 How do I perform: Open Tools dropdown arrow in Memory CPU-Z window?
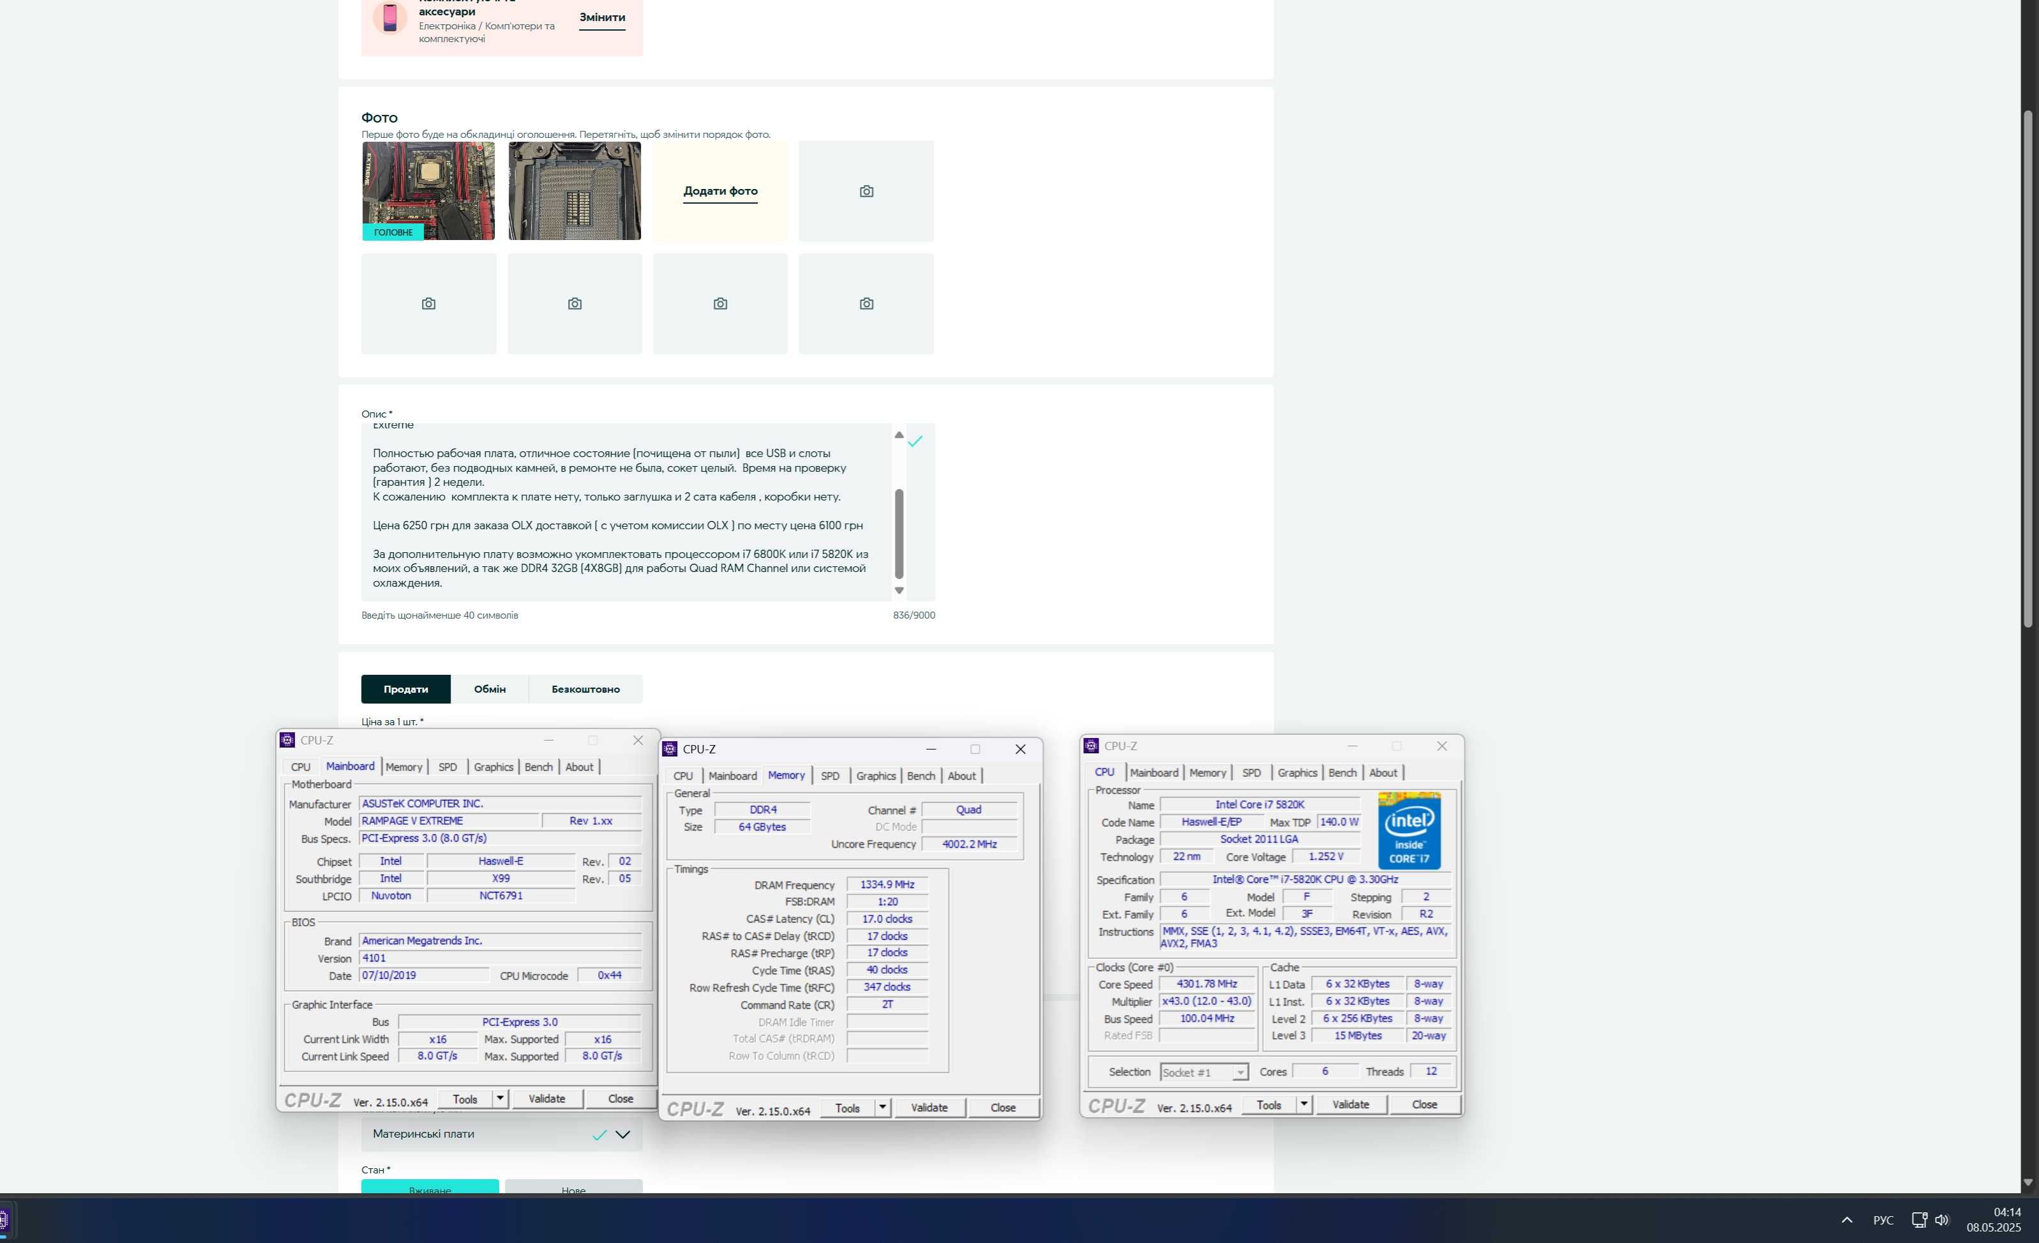coord(882,1107)
